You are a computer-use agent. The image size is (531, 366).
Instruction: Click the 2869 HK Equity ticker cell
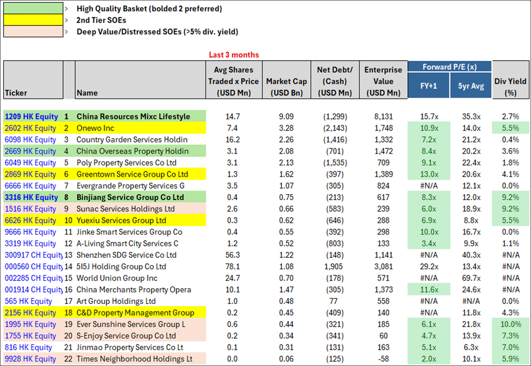coord(33,174)
